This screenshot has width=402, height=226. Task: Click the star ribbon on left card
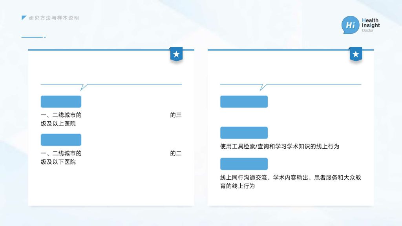tap(176, 54)
